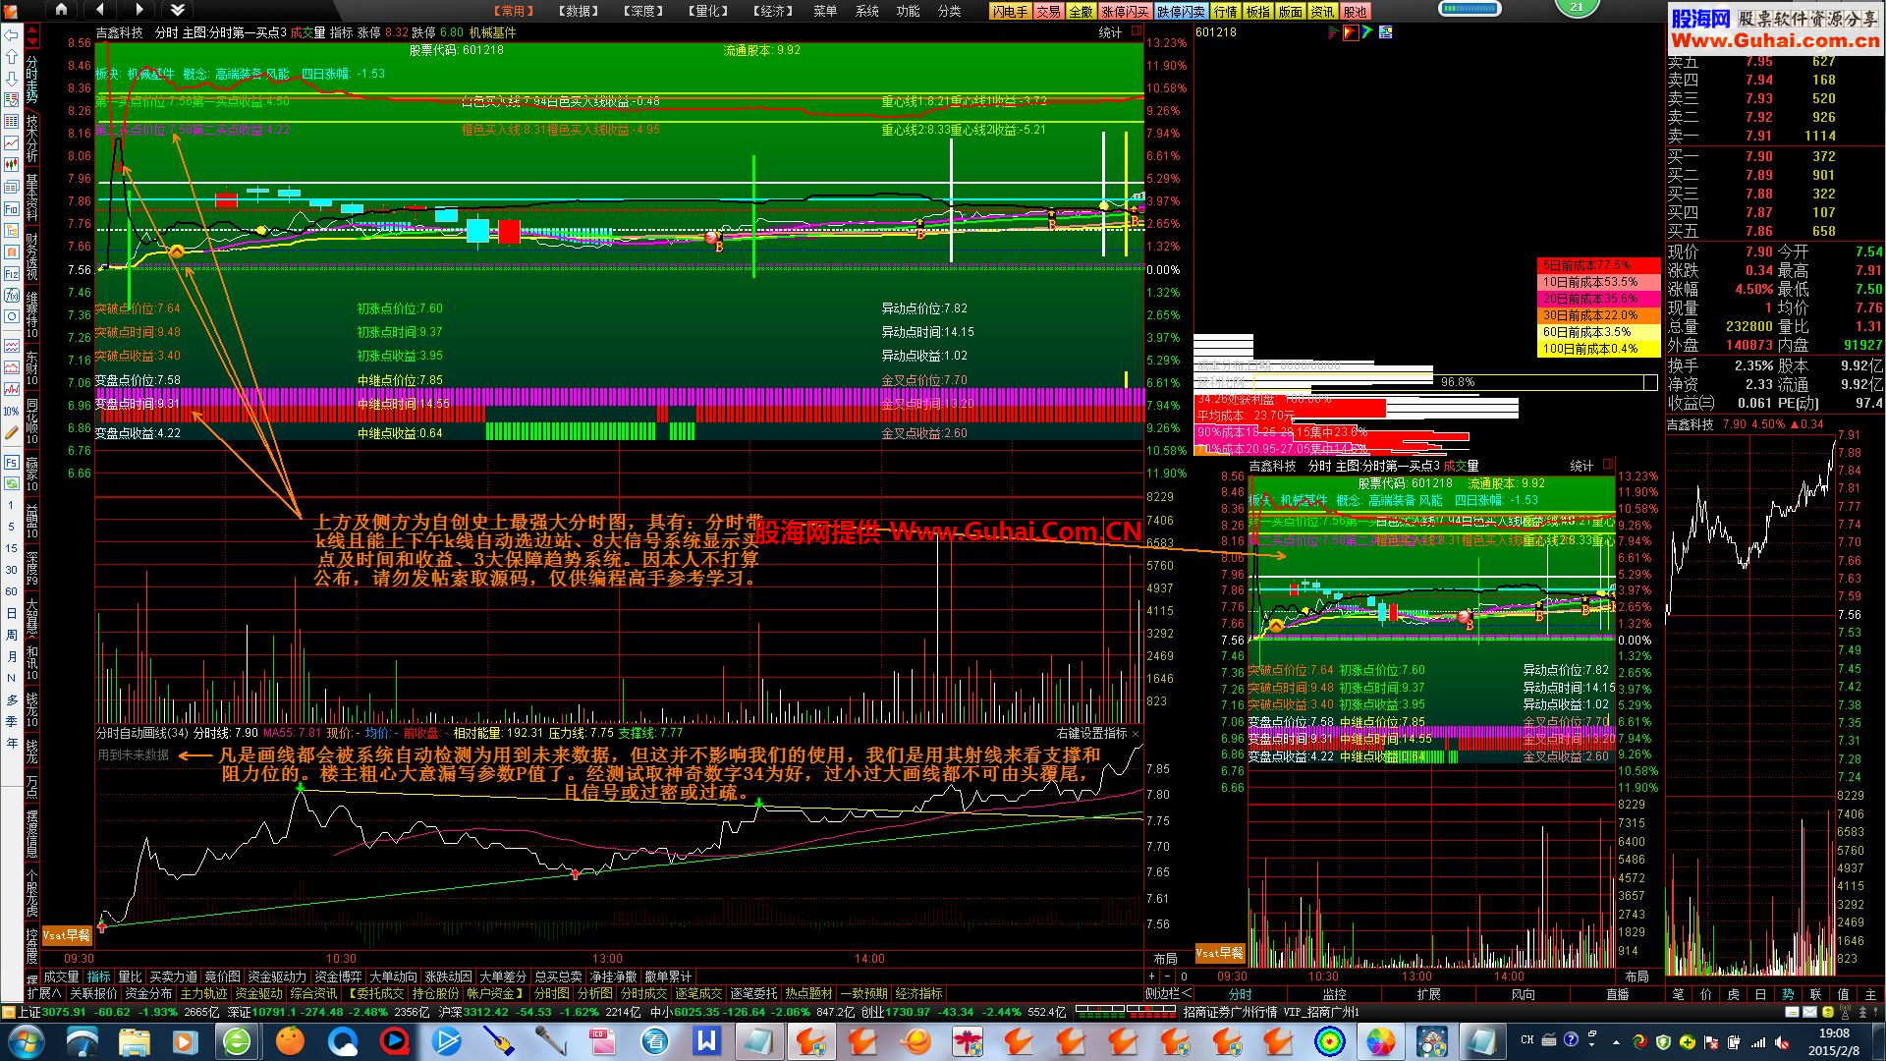Screen dimensions: 1886x1061
Task: Click the forward arrow in top toolbar
Action: 139,10
